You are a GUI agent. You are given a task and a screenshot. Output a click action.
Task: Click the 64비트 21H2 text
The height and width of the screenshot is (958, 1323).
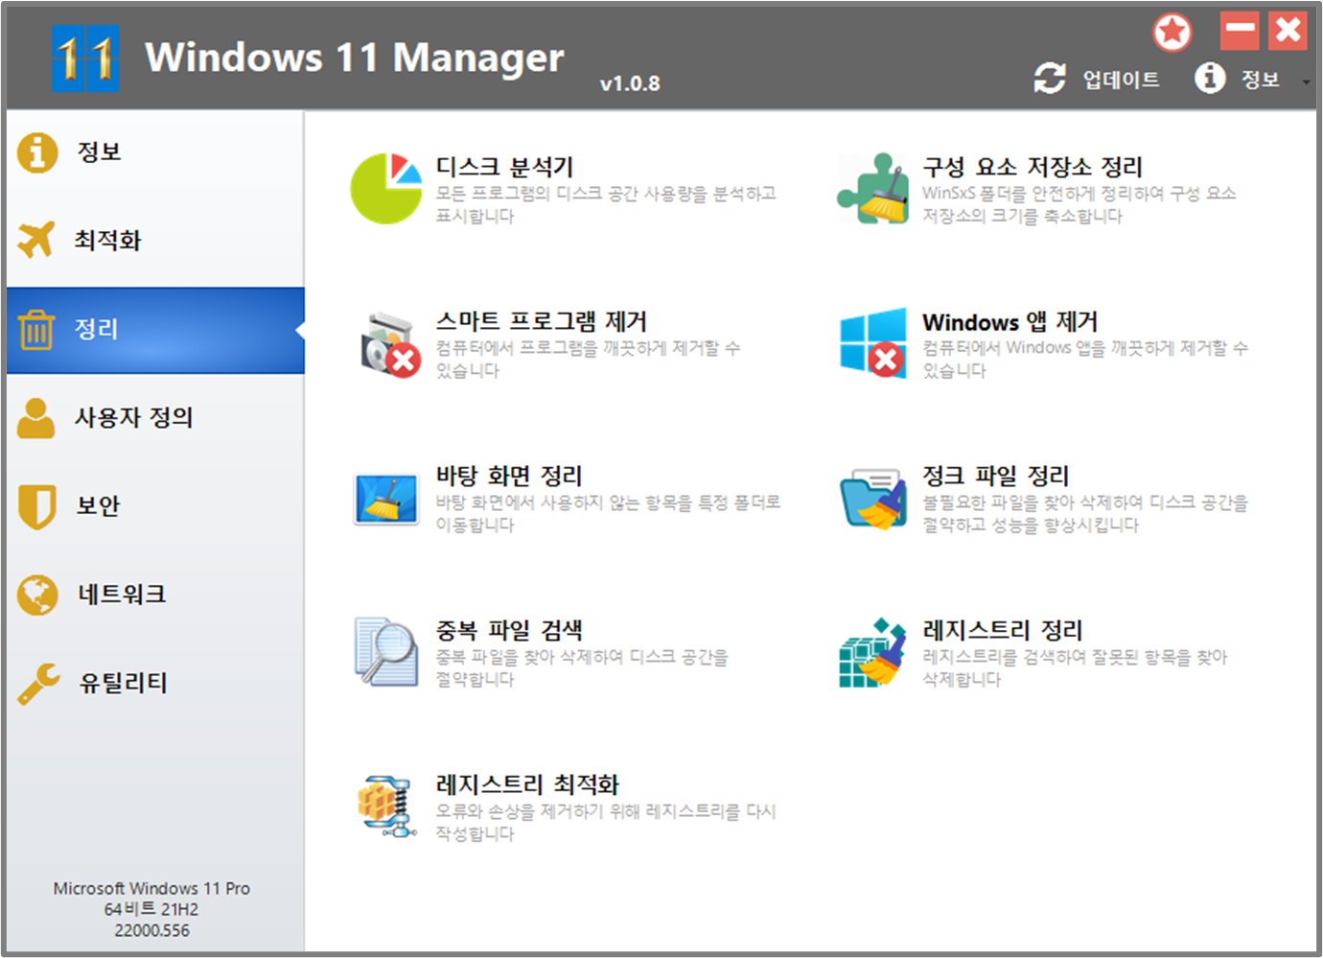[x=151, y=909]
